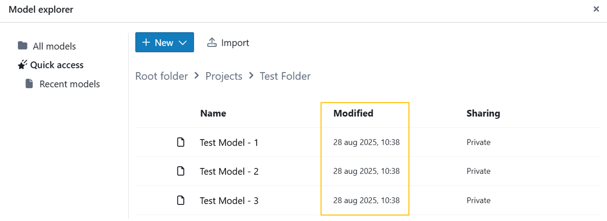Sort by the Sharing column header
The width and height of the screenshot is (607, 221).
click(x=483, y=113)
